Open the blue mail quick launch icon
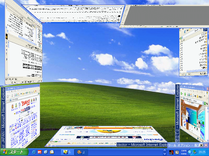Screen dimensions: 209x156 tap(46, 152)
